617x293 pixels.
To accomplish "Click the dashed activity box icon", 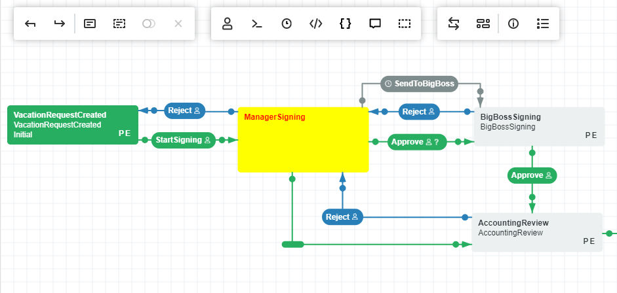I will pos(119,24).
